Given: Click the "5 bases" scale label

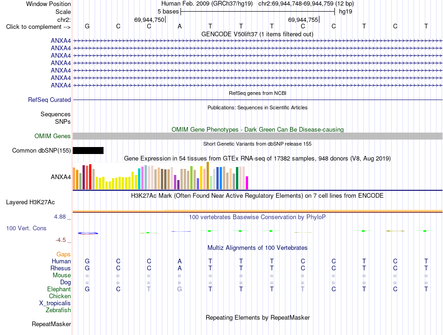Looking at the screenshot, I should click(x=168, y=12).
